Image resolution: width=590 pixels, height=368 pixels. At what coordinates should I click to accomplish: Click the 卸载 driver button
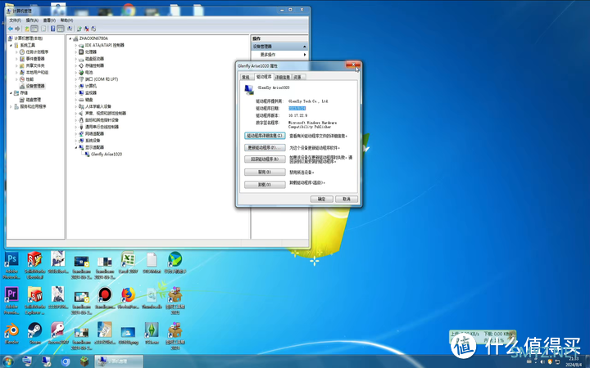(265, 183)
